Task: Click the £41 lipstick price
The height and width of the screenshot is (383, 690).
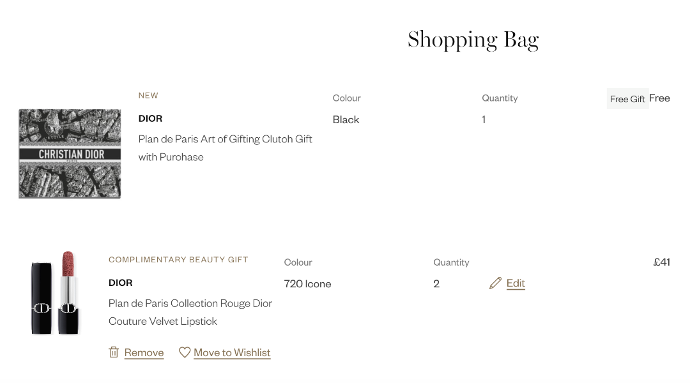Action: click(x=661, y=262)
